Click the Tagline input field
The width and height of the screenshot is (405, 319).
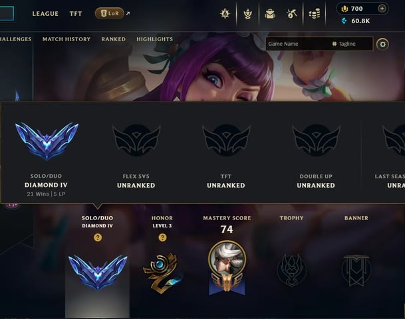352,44
